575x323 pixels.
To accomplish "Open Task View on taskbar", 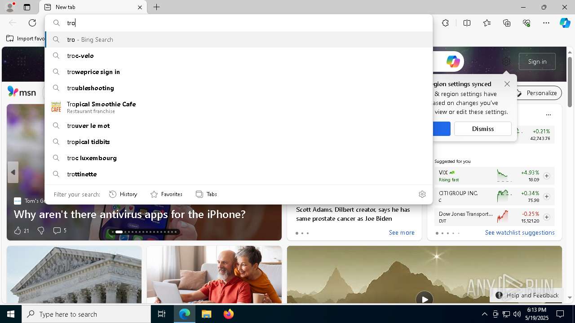I will pos(162,314).
